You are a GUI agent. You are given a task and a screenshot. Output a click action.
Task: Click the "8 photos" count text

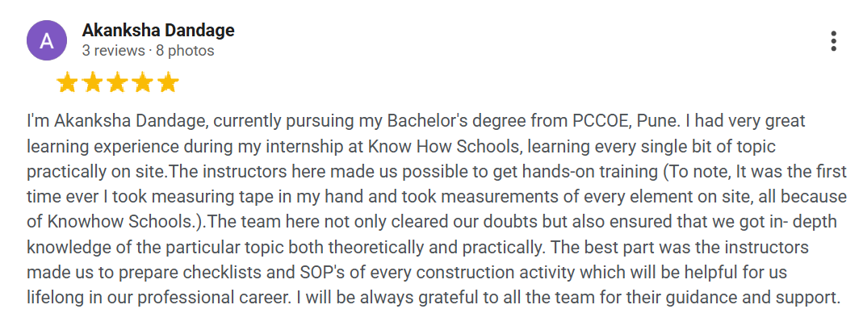pos(185,51)
